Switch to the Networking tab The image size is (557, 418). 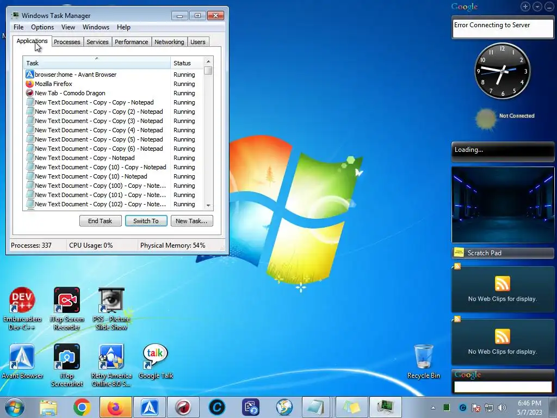click(x=169, y=42)
